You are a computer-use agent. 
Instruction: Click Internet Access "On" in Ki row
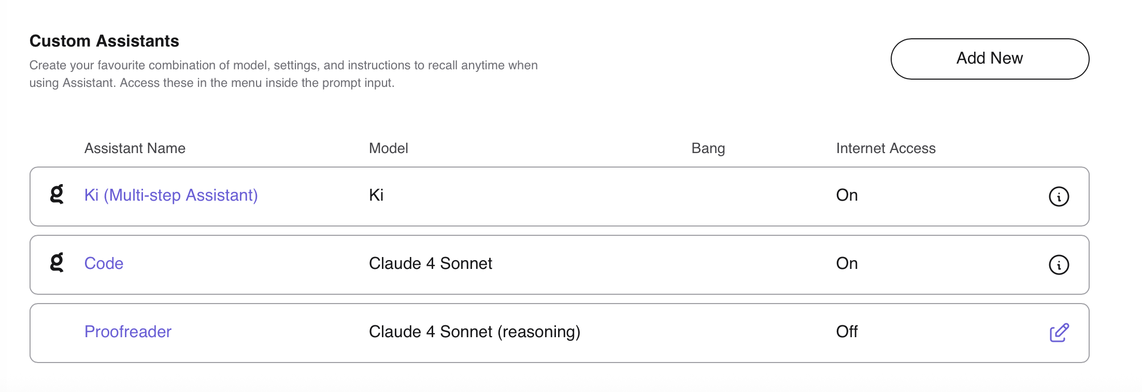(847, 195)
